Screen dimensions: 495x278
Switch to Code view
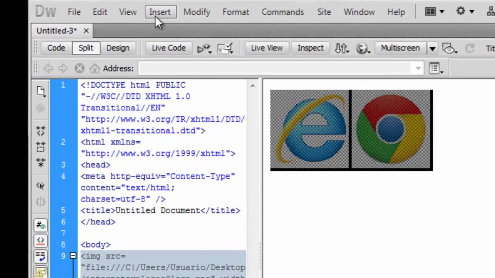[56, 48]
